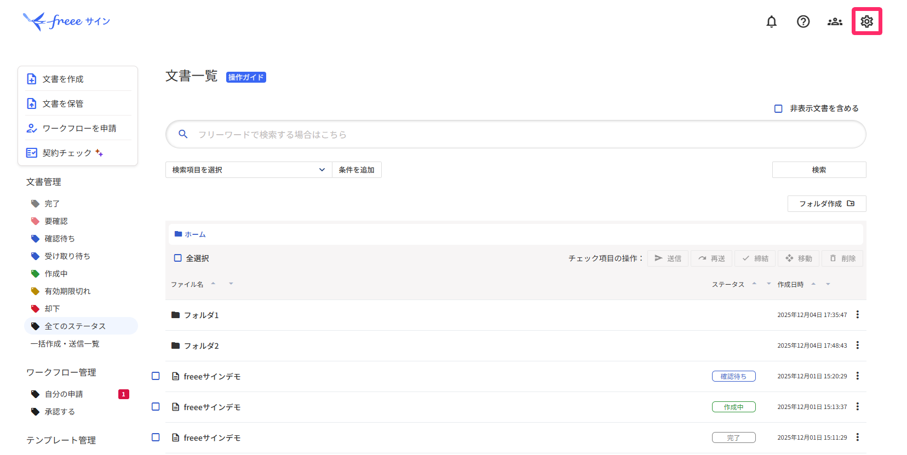Select 文書を作成 in sidebar
The height and width of the screenshot is (455, 907).
pyautogui.click(x=63, y=79)
